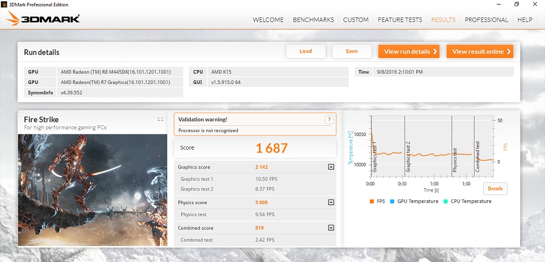
Task: Click View run details button
Action: pos(409,52)
